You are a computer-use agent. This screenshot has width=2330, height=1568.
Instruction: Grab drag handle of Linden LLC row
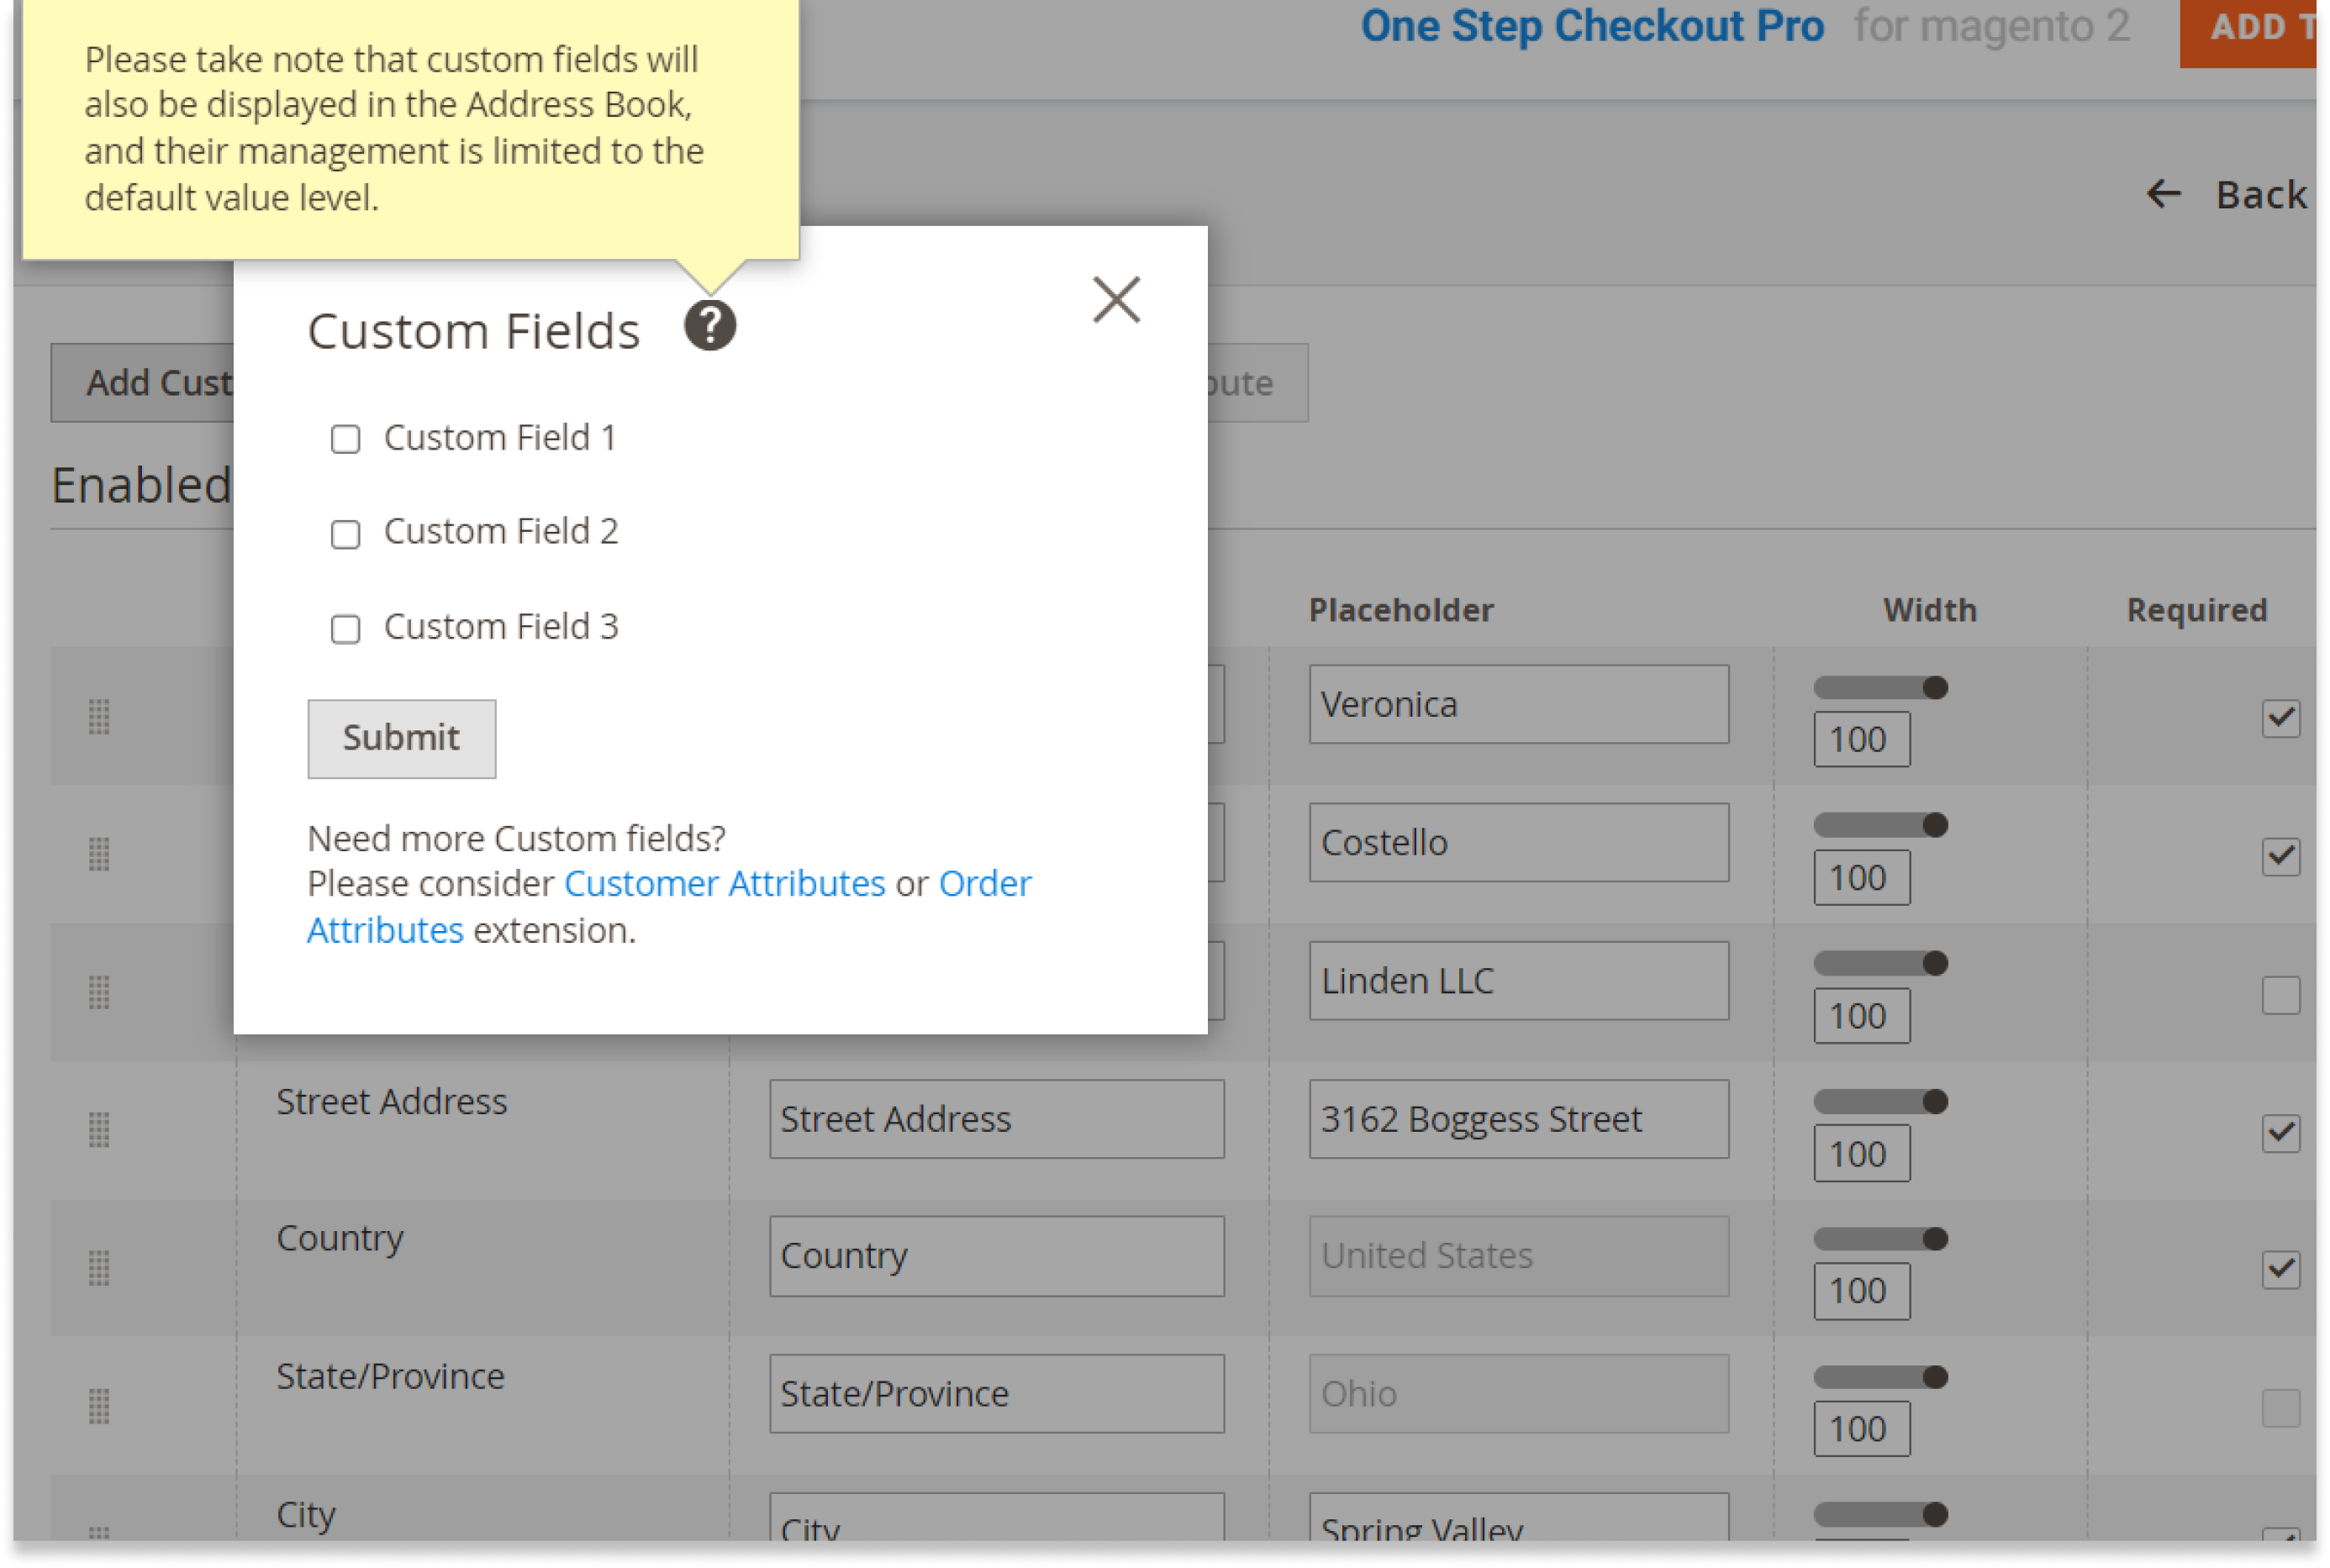(x=98, y=993)
